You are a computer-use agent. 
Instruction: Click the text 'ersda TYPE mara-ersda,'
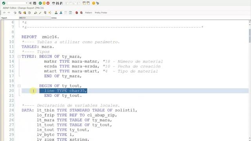pyautogui.click(x=72, y=66)
